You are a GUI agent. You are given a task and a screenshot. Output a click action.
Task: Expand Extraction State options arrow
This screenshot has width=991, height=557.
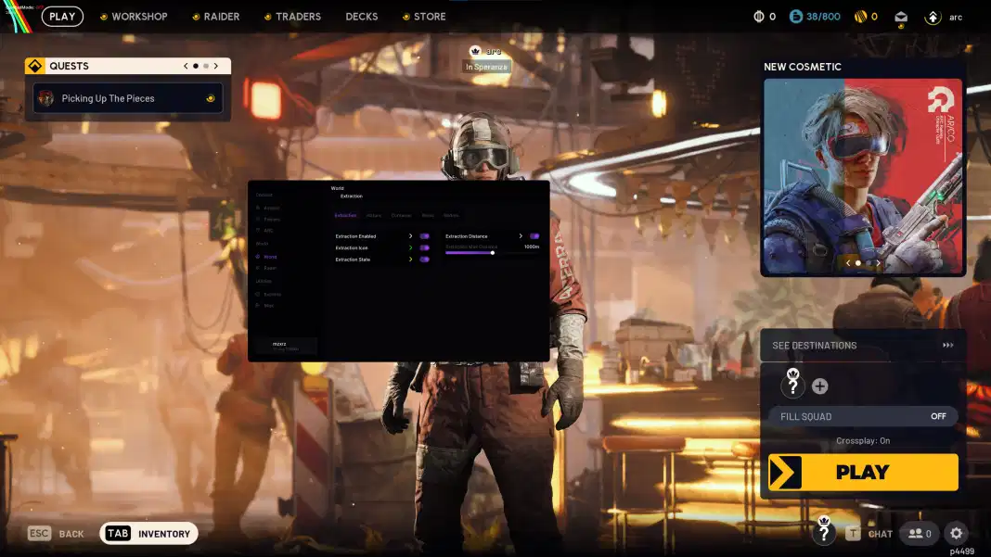[x=411, y=259]
